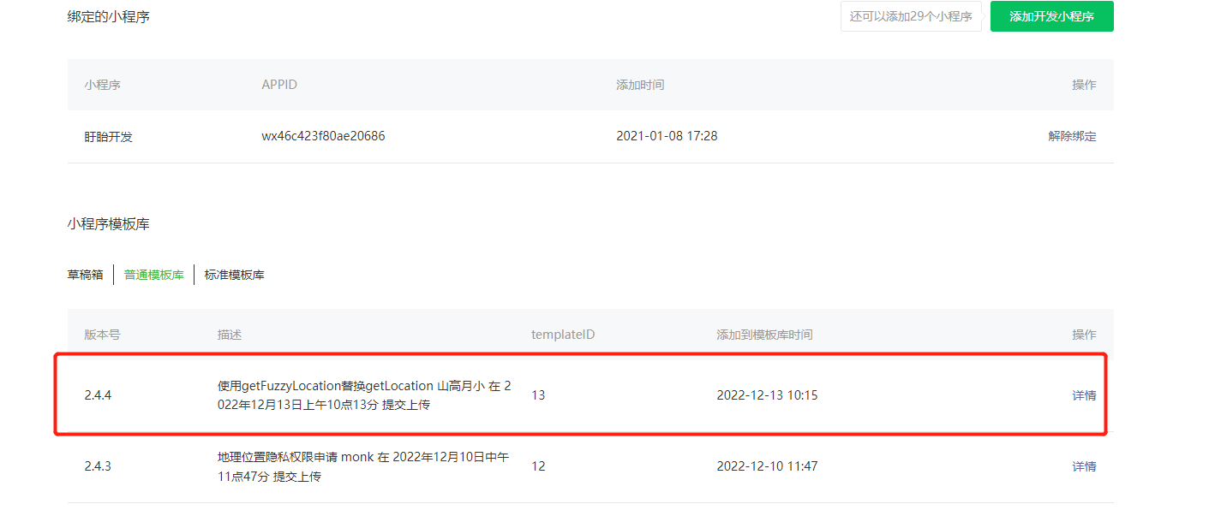The height and width of the screenshot is (510, 1215).
Task: Click the APPID column header
Action: tap(279, 85)
